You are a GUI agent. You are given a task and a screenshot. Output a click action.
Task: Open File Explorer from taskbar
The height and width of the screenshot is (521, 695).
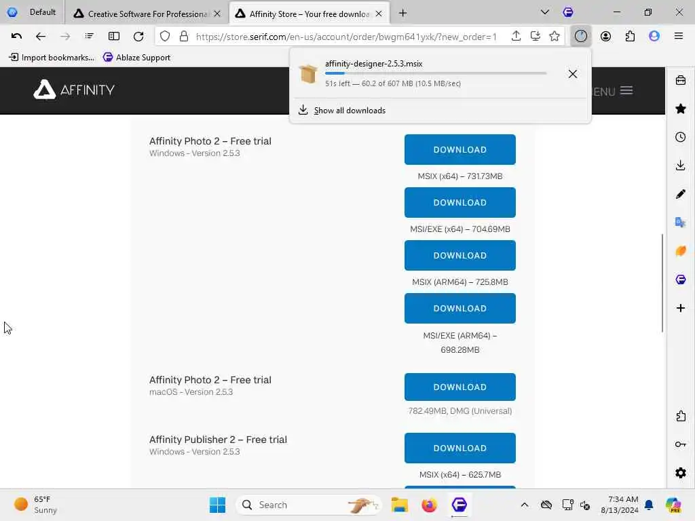pos(399,505)
